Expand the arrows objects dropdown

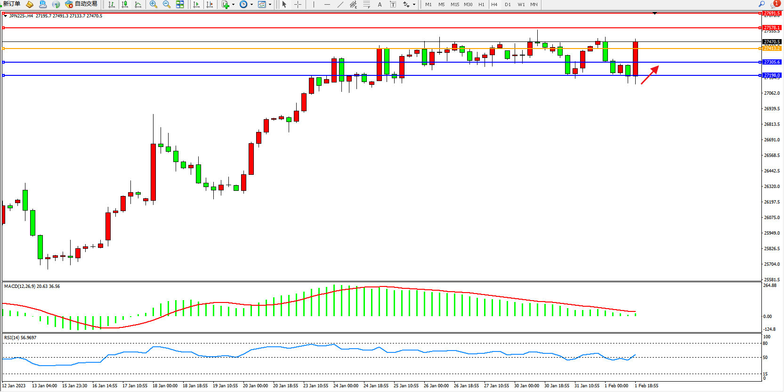click(x=414, y=5)
